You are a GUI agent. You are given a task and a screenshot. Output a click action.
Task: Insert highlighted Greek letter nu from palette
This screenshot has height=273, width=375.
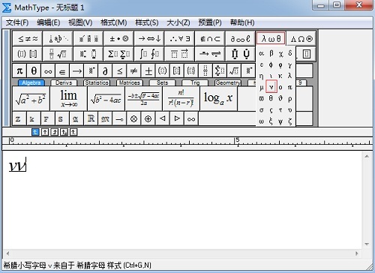click(271, 87)
